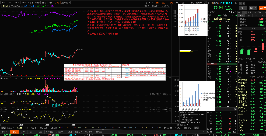Viewport: 266px width, 136px height.
Task: Switch to 日线 daily chart
Action: (44, 2)
